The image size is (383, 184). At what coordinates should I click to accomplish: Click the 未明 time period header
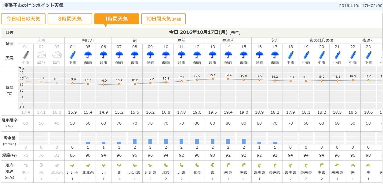pyautogui.click(x=41, y=40)
